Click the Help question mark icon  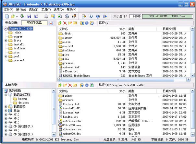click(98, 16)
